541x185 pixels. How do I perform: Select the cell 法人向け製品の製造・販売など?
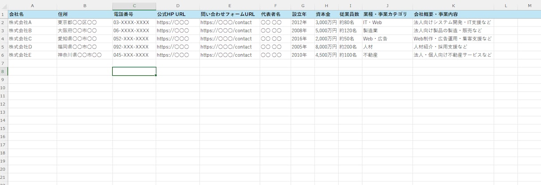click(x=453, y=31)
